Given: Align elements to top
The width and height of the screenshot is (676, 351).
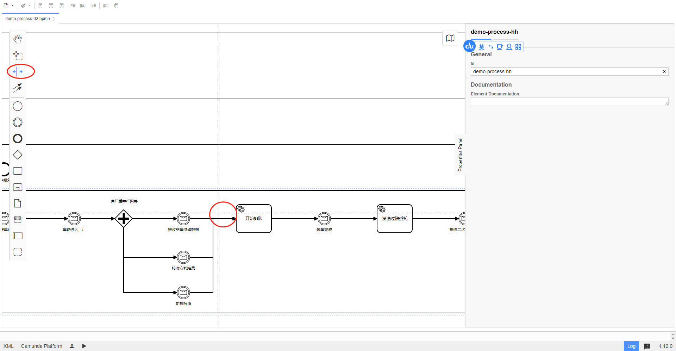Looking at the screenshot, I should point(72,6).
